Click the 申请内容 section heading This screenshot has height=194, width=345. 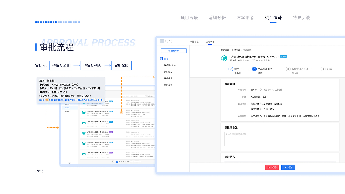point(230,84)
